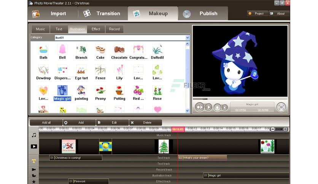Pick the Fence illustration
Image resolution: width=318 pixels, height=184 pixels.
pos(100,70)
